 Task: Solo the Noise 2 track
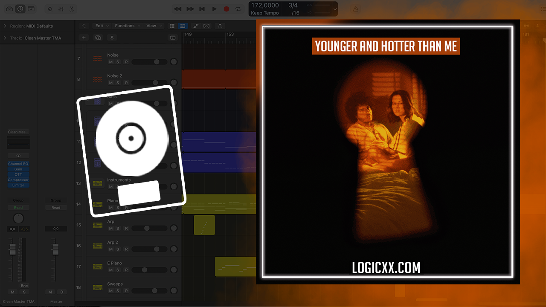(x=118, y=83)
